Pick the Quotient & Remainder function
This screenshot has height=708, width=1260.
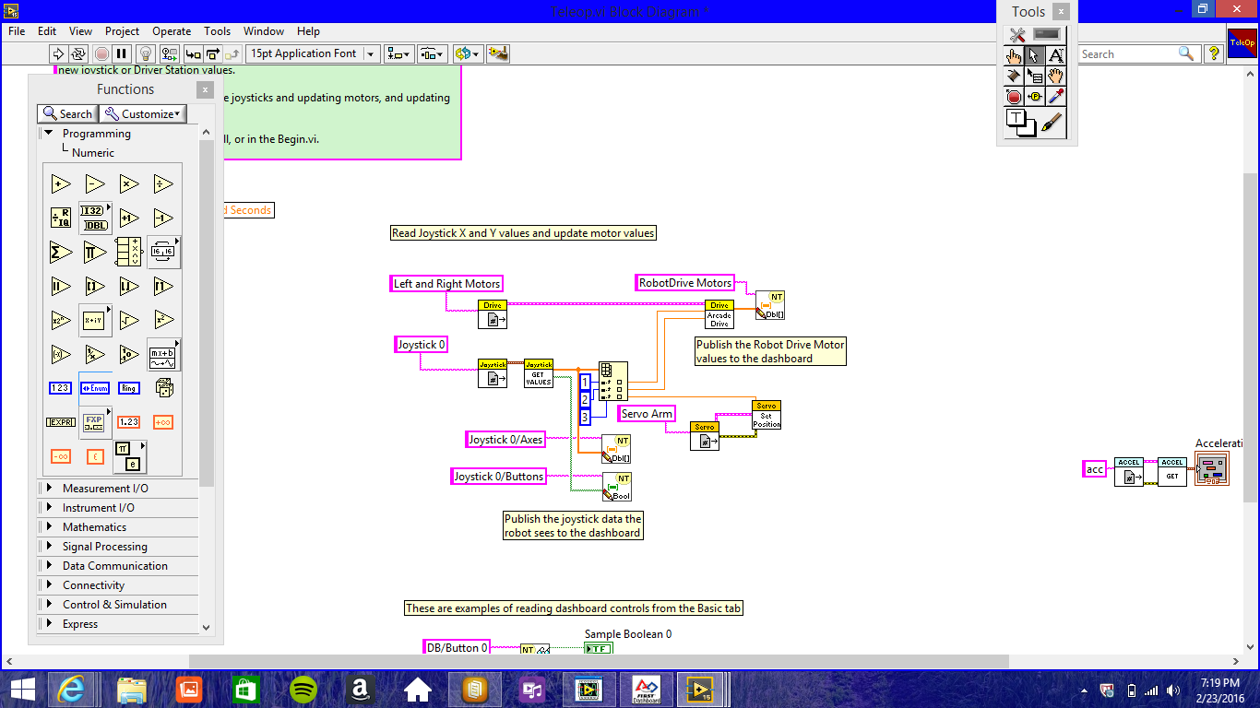(x=61, y=218)
